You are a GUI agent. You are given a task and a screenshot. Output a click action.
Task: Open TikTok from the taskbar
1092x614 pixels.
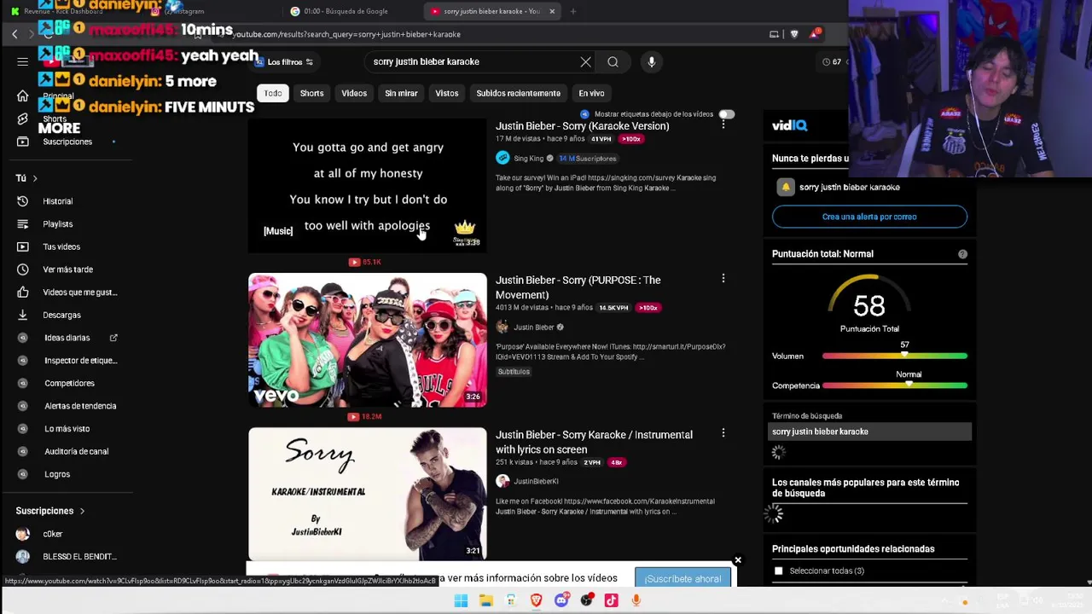point(611,600)
